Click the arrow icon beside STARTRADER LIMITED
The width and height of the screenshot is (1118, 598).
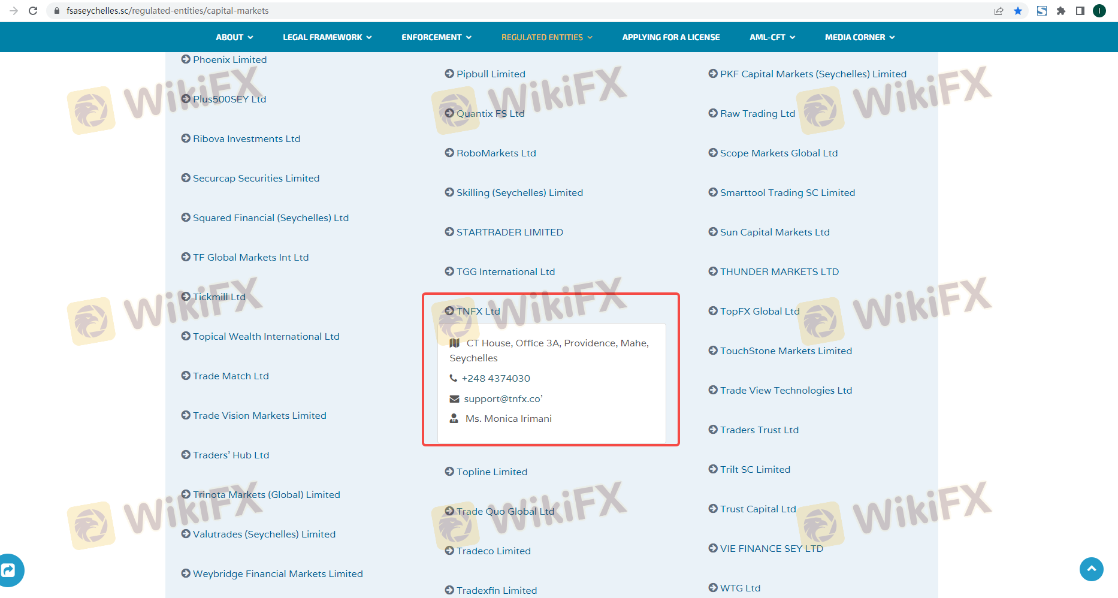pos(449,232)
